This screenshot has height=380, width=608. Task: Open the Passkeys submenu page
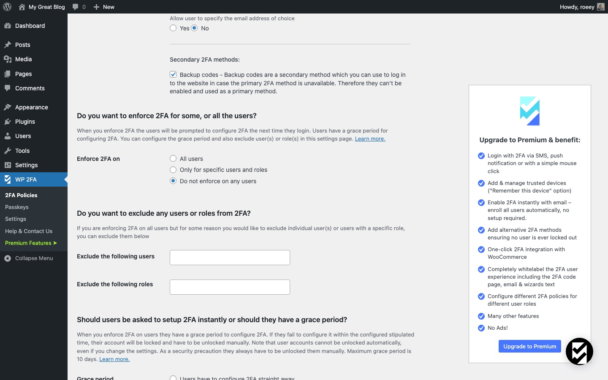pos(17,207)
